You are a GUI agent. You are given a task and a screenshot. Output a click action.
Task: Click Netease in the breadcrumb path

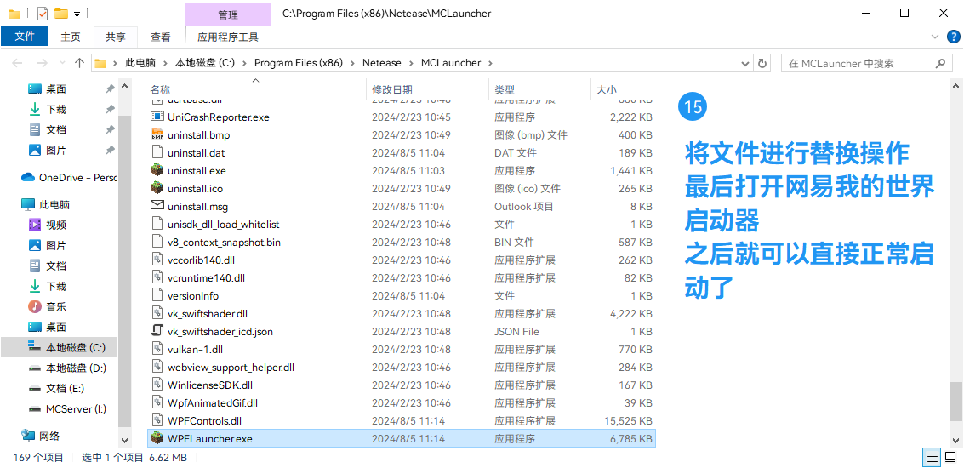click(381, 63)
